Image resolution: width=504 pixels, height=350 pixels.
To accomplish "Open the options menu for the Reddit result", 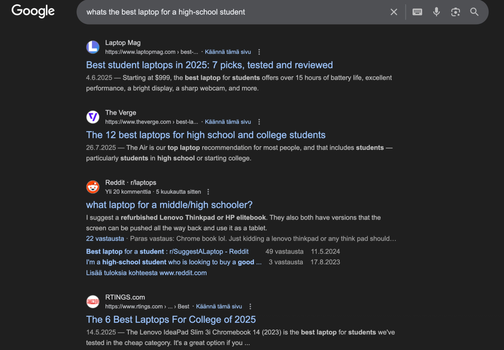I will 208,191.
